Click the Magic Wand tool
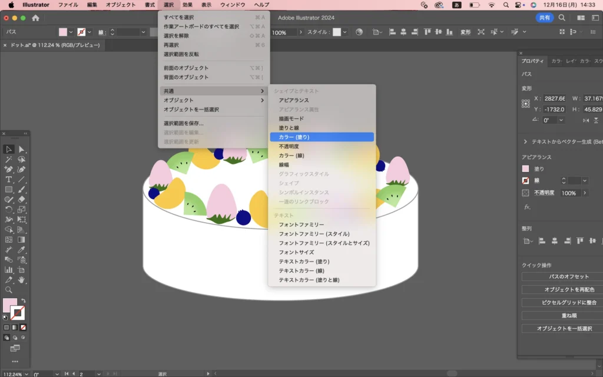This screenshot has height=377, width=603. click(x=9, y=160)
